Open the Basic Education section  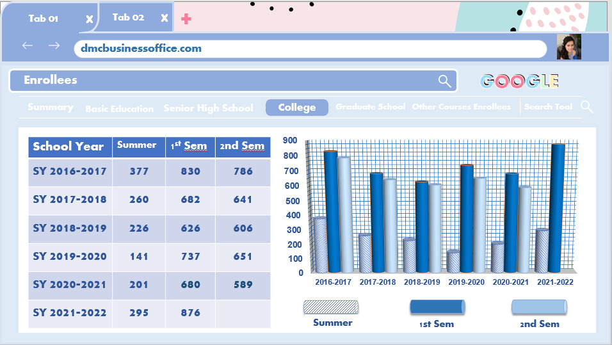[120, 109]
